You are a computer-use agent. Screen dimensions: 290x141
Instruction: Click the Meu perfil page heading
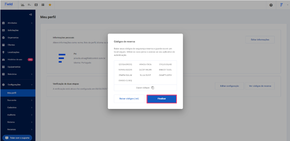tap(48, 17)
